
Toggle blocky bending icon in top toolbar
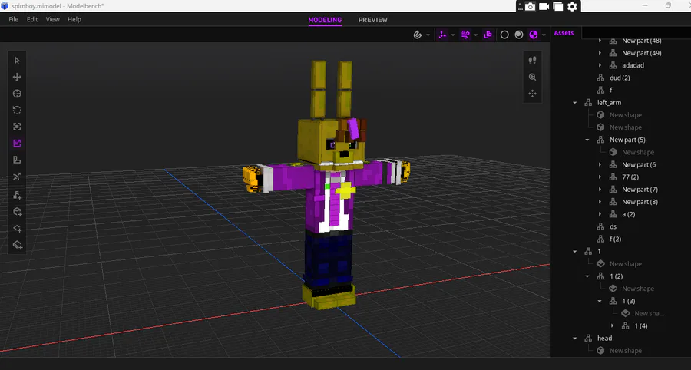(488, 35)
